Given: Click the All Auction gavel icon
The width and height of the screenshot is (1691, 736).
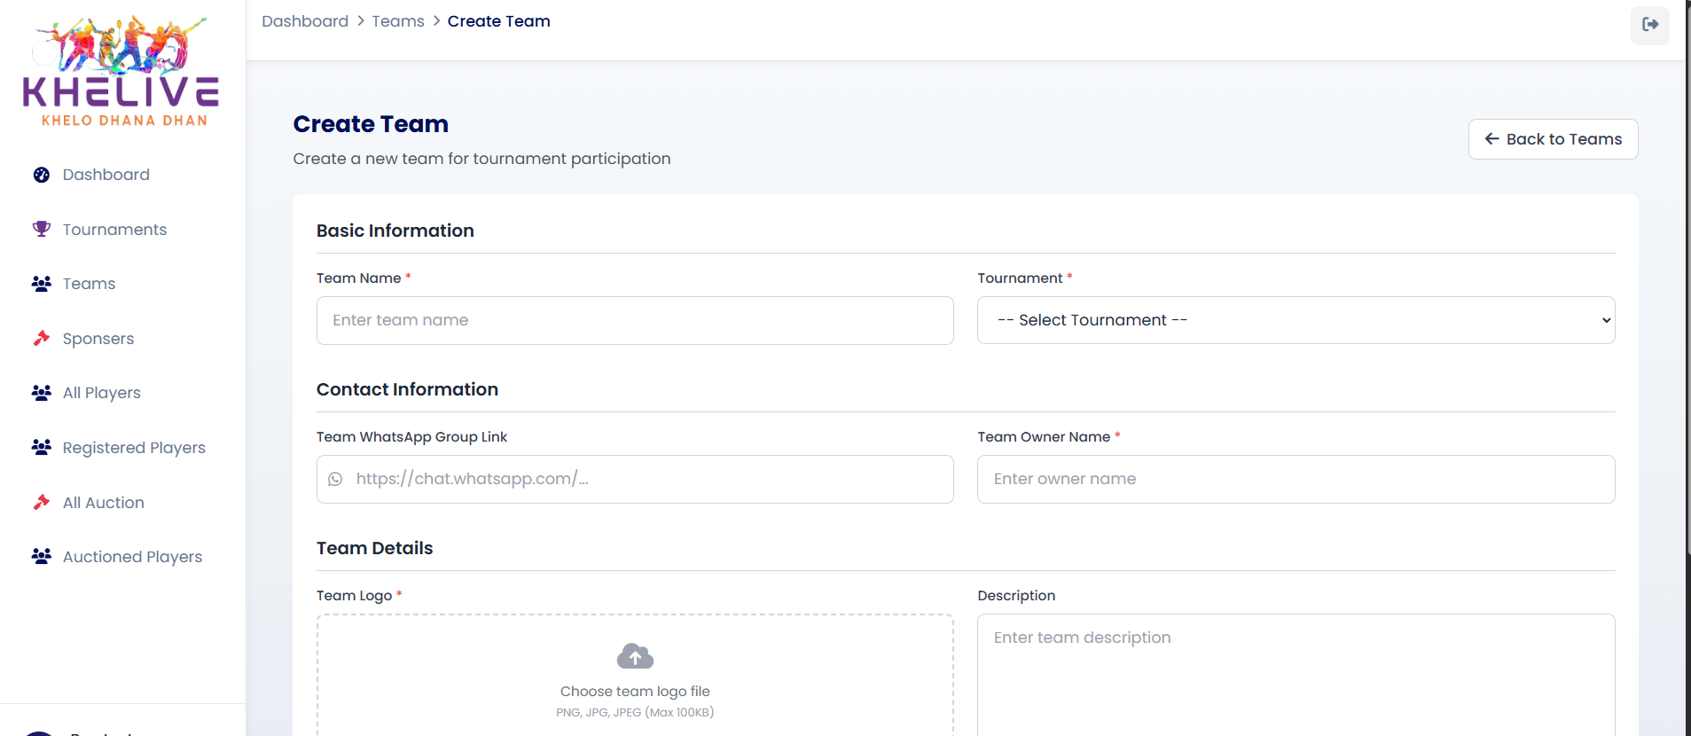Looking at the screenshot, I should (42, 502).
